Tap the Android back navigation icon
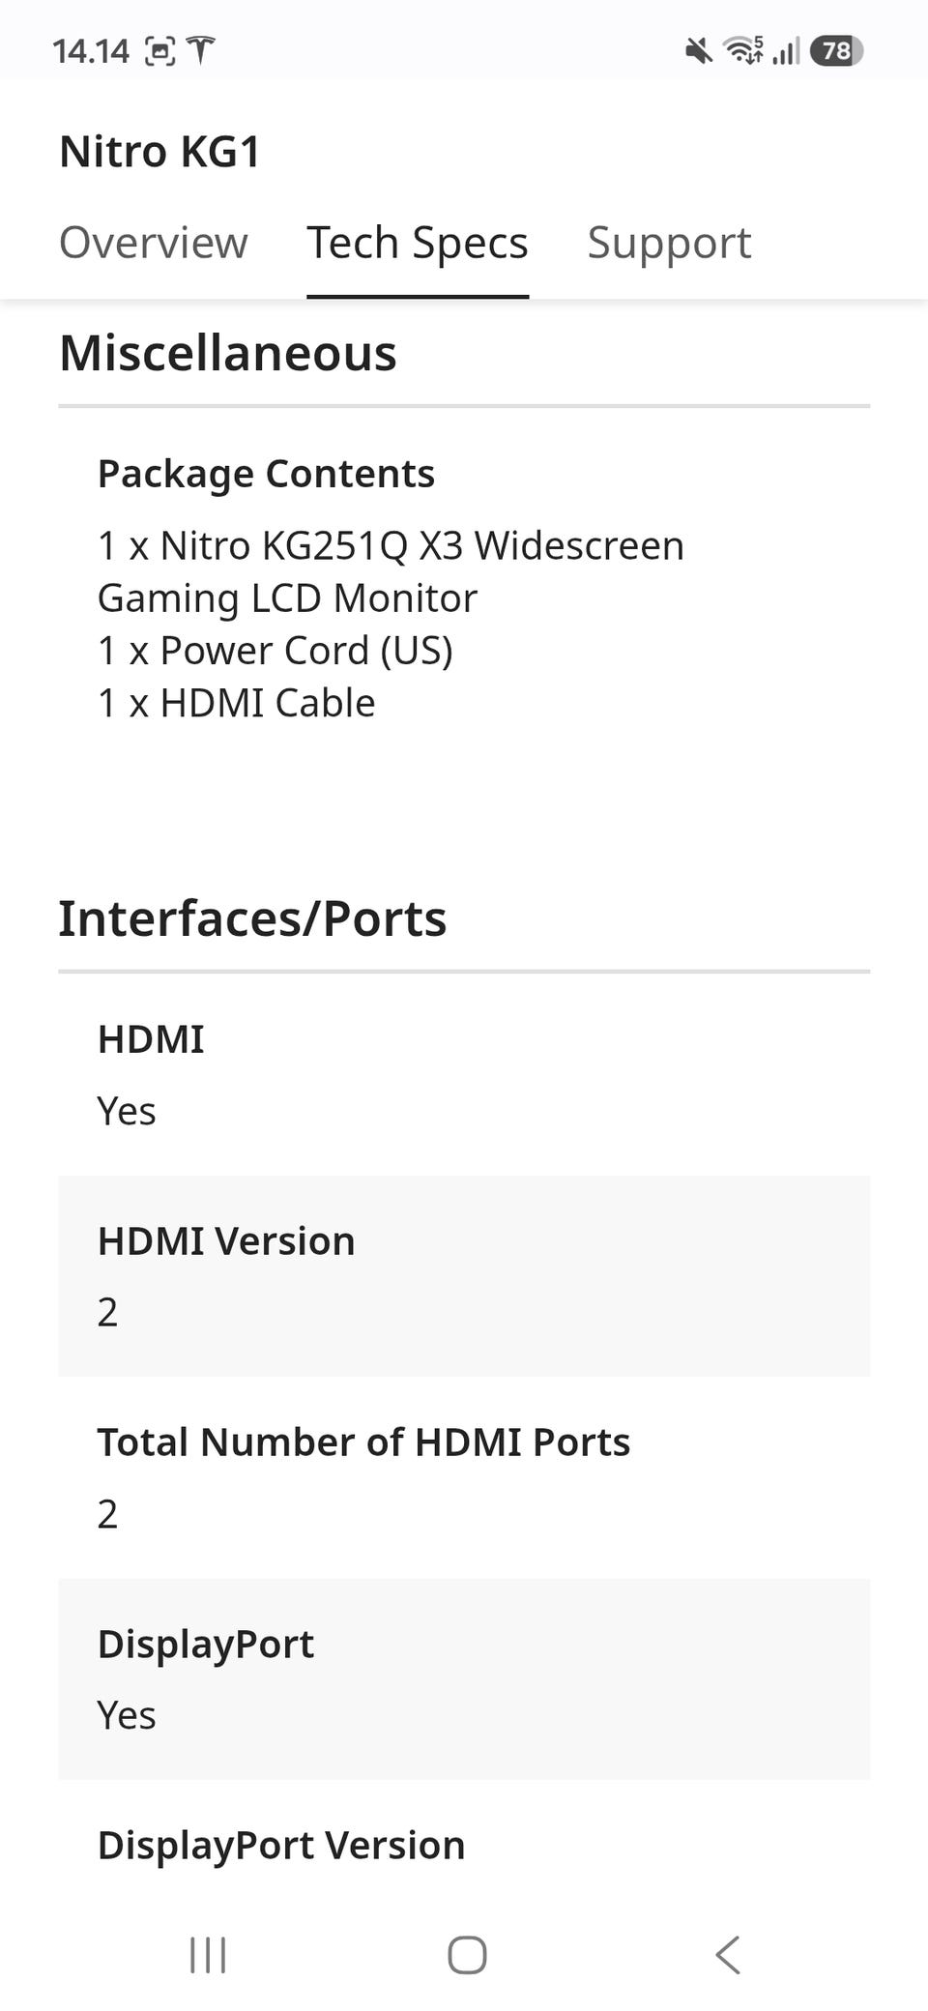This screenshot has height=2011, width=928. click(x=728, y=1954)
